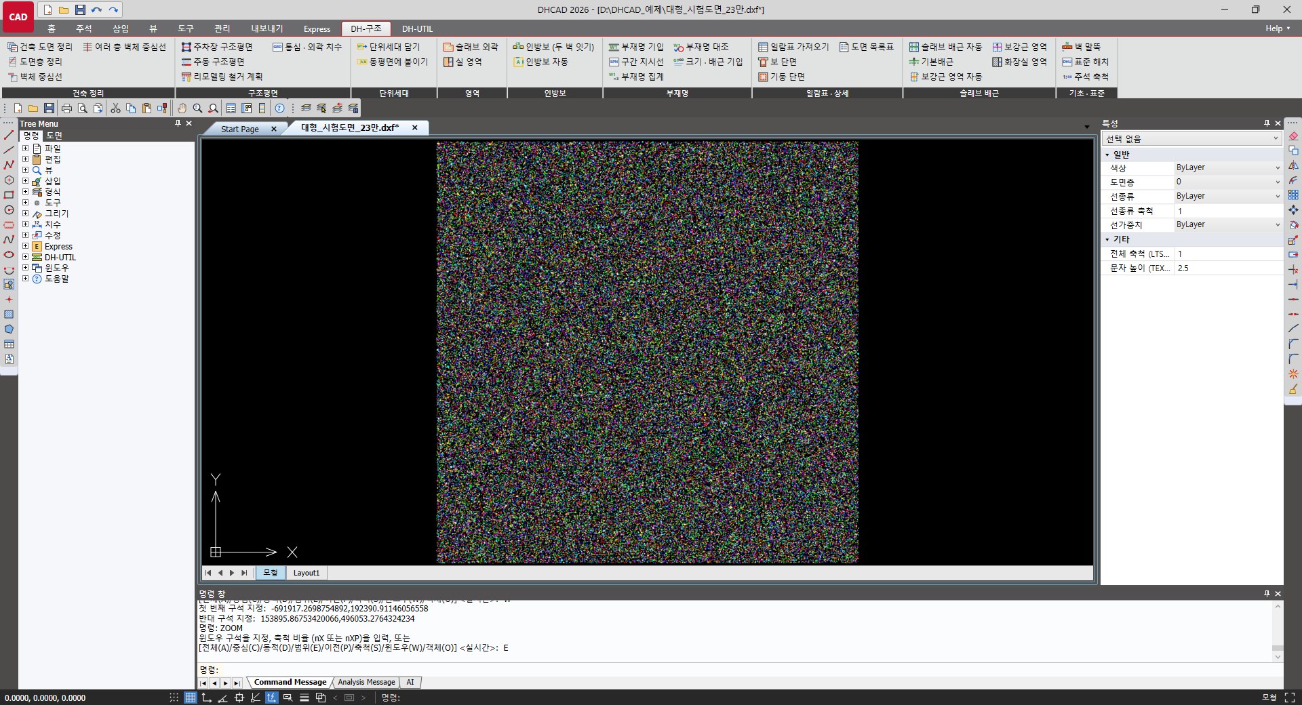The image size is (1302, 705).
Task: Toggle snap dots in the status bar
Action: 174,698
